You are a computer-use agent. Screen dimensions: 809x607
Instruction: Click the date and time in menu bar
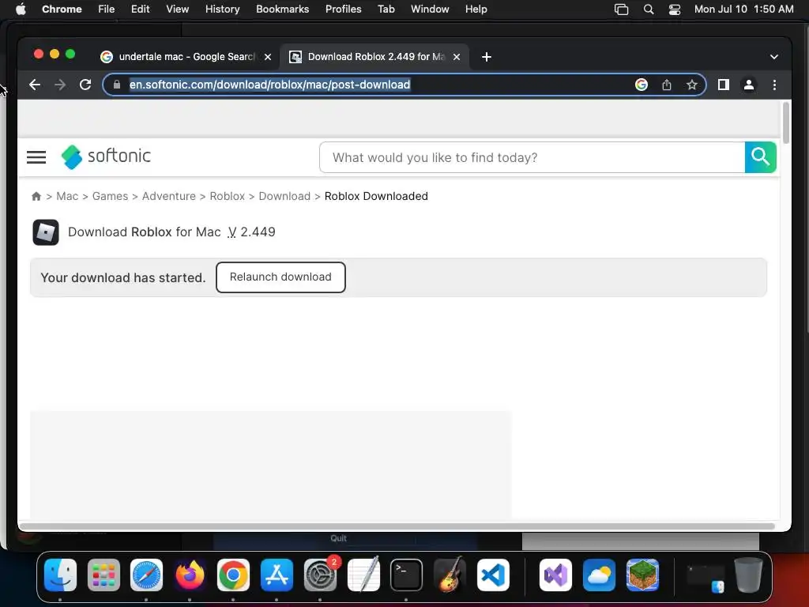click(x=743, y=9)
